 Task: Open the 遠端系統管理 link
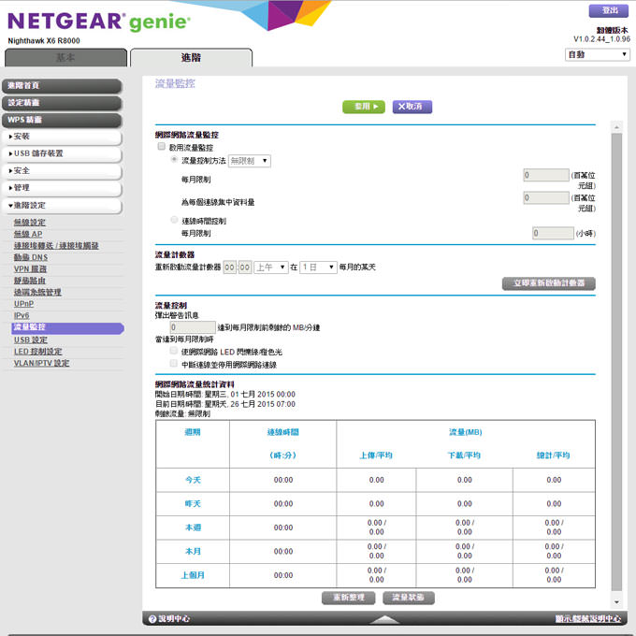[x=37, y=292]
